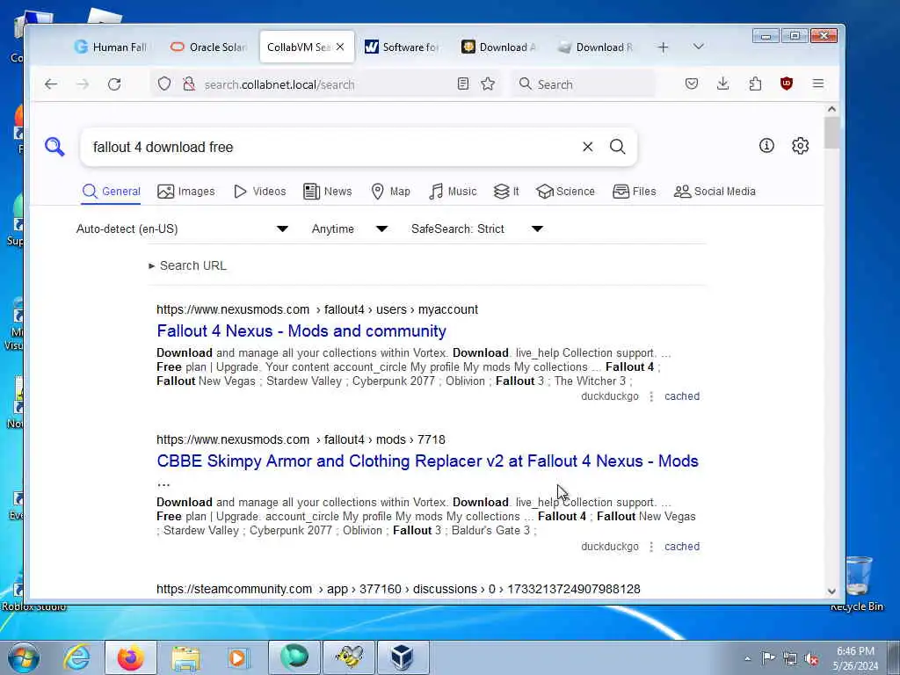This screenshot has height=675, width=900.
Task: Click into the fallout 4 download free search box
Action: (333, 147)
